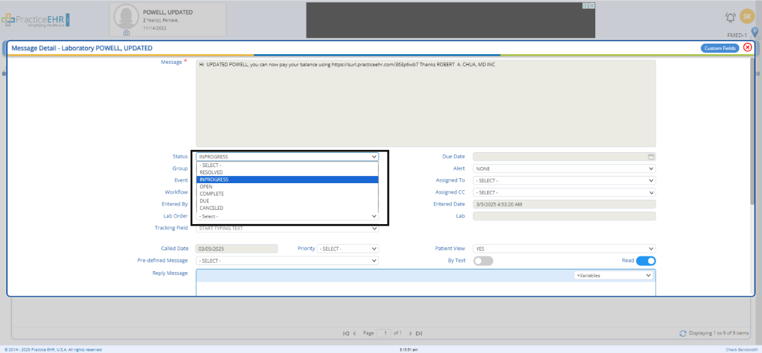Viewport: 762px width, 353px height.
Task: Click inside the Reply Message box
Action: (426, 288)
